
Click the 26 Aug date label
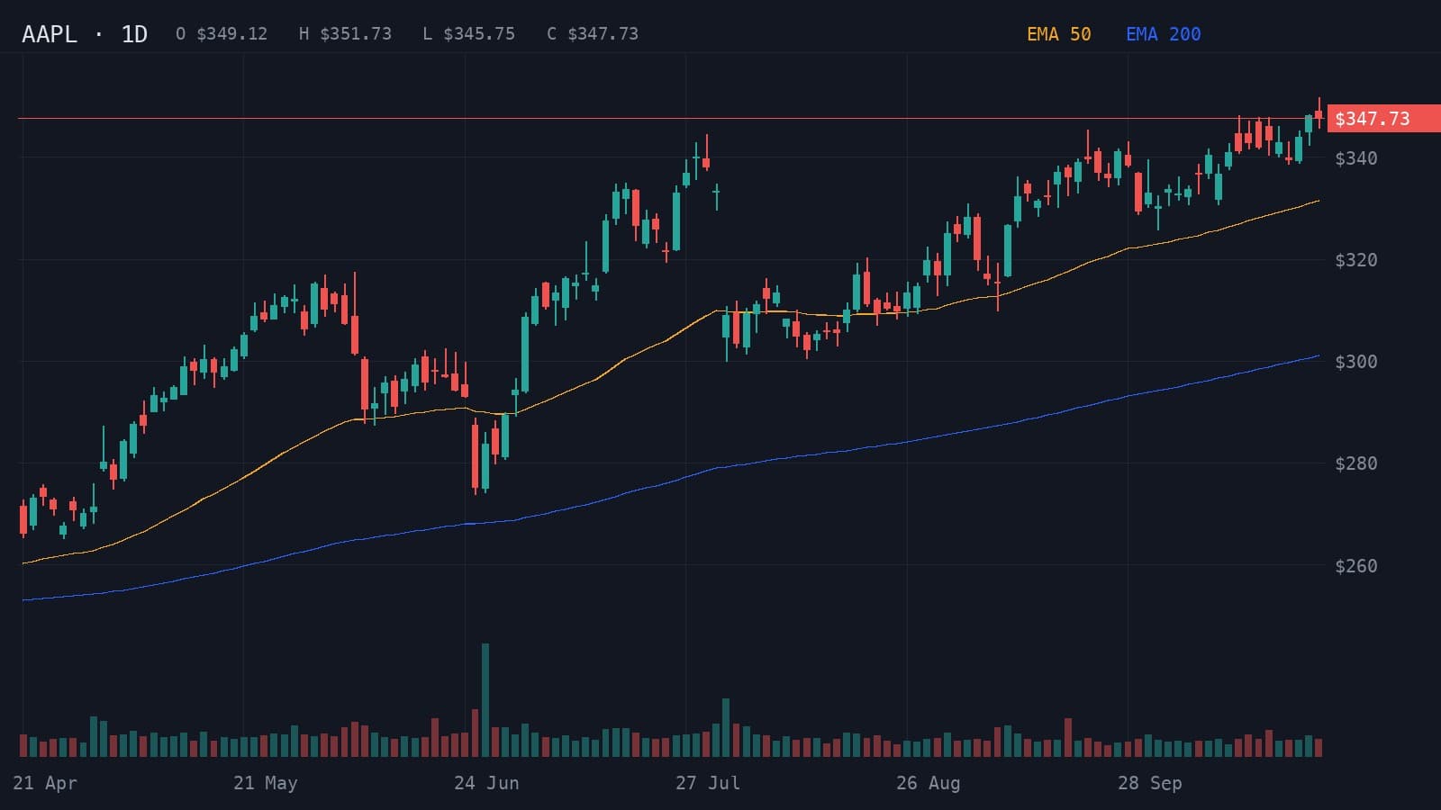pyautogui.click(x=929, y=783)
